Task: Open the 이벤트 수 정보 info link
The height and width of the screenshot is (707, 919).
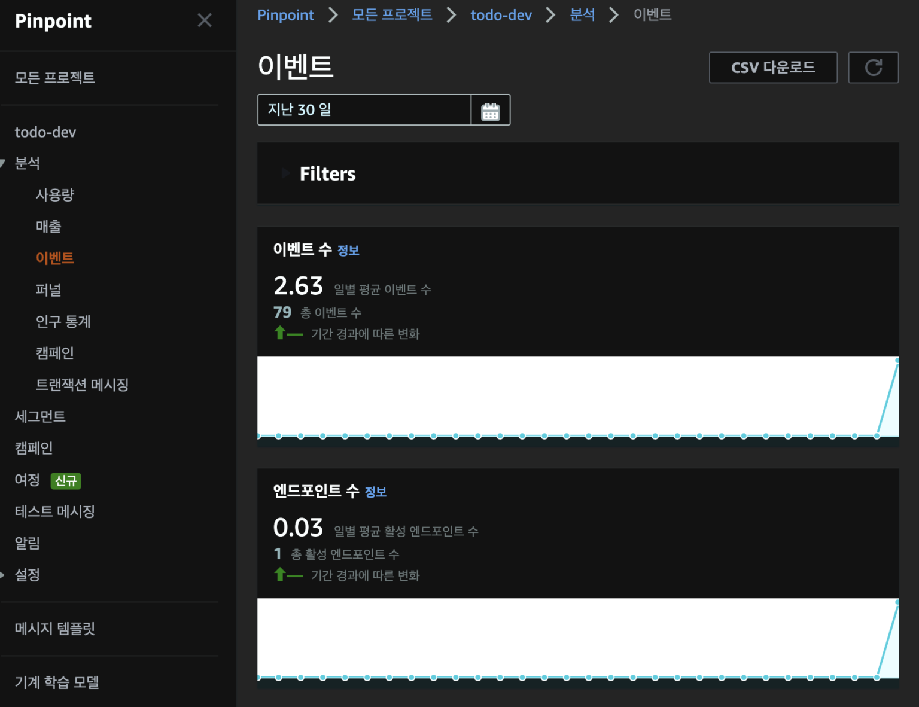Action: pos(349,251)
